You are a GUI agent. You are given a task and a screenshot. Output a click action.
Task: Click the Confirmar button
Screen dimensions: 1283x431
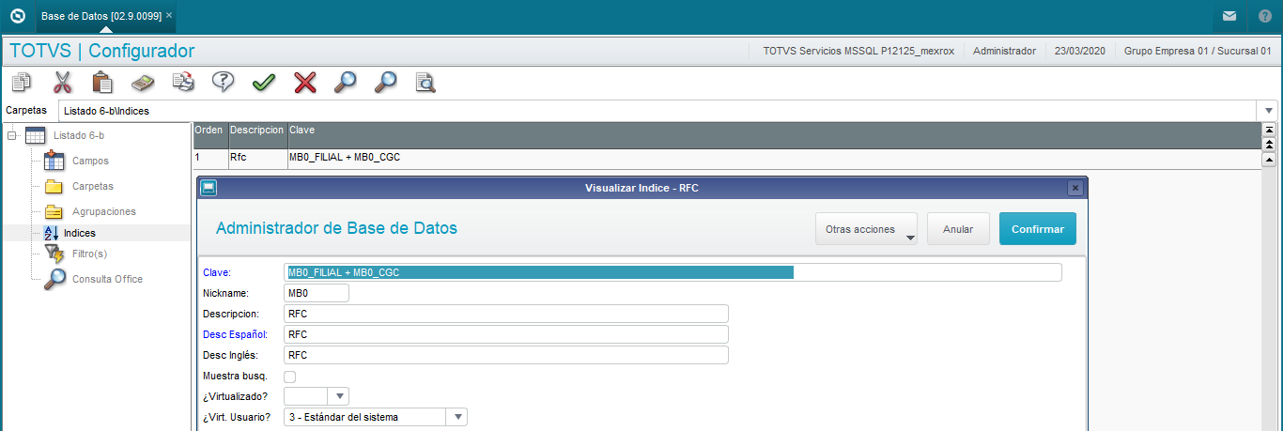[x=1038, y=229]
